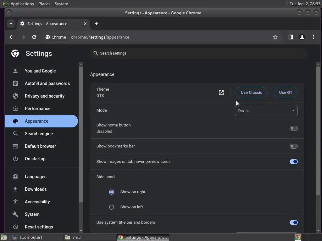The width and height of the screenshot is (322, 241).
Task: Click sidebar scrollbar up arrow
Action: [81, 65]
